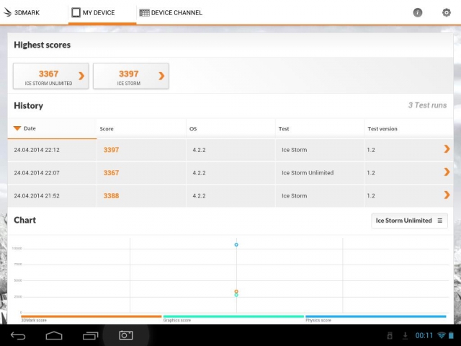Image resolution: width=461 pixels, height=346 pixels.
Task: Select the blue physics score chart point
Action: (x=236, y=245)
